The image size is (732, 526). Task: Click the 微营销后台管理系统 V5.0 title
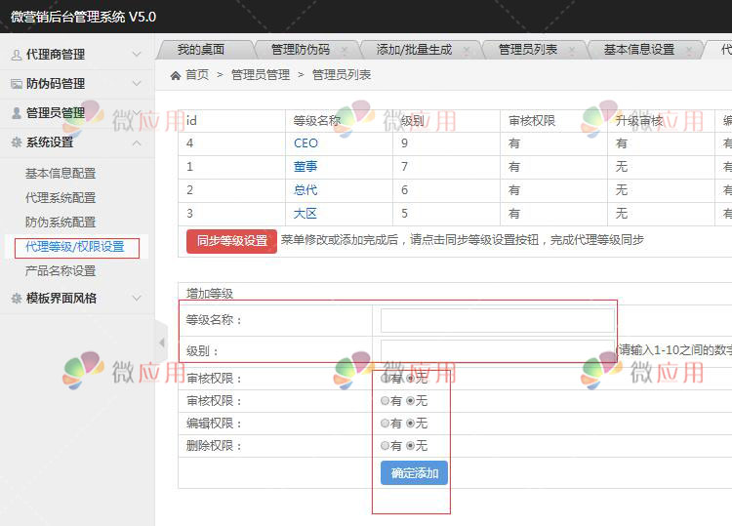tap(84, 17)
